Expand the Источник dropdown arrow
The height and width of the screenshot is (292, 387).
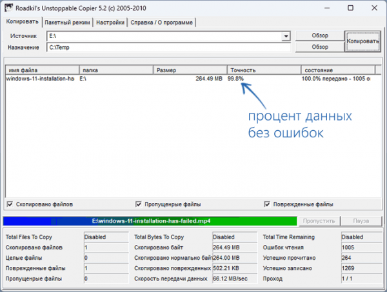coord(286,36)
